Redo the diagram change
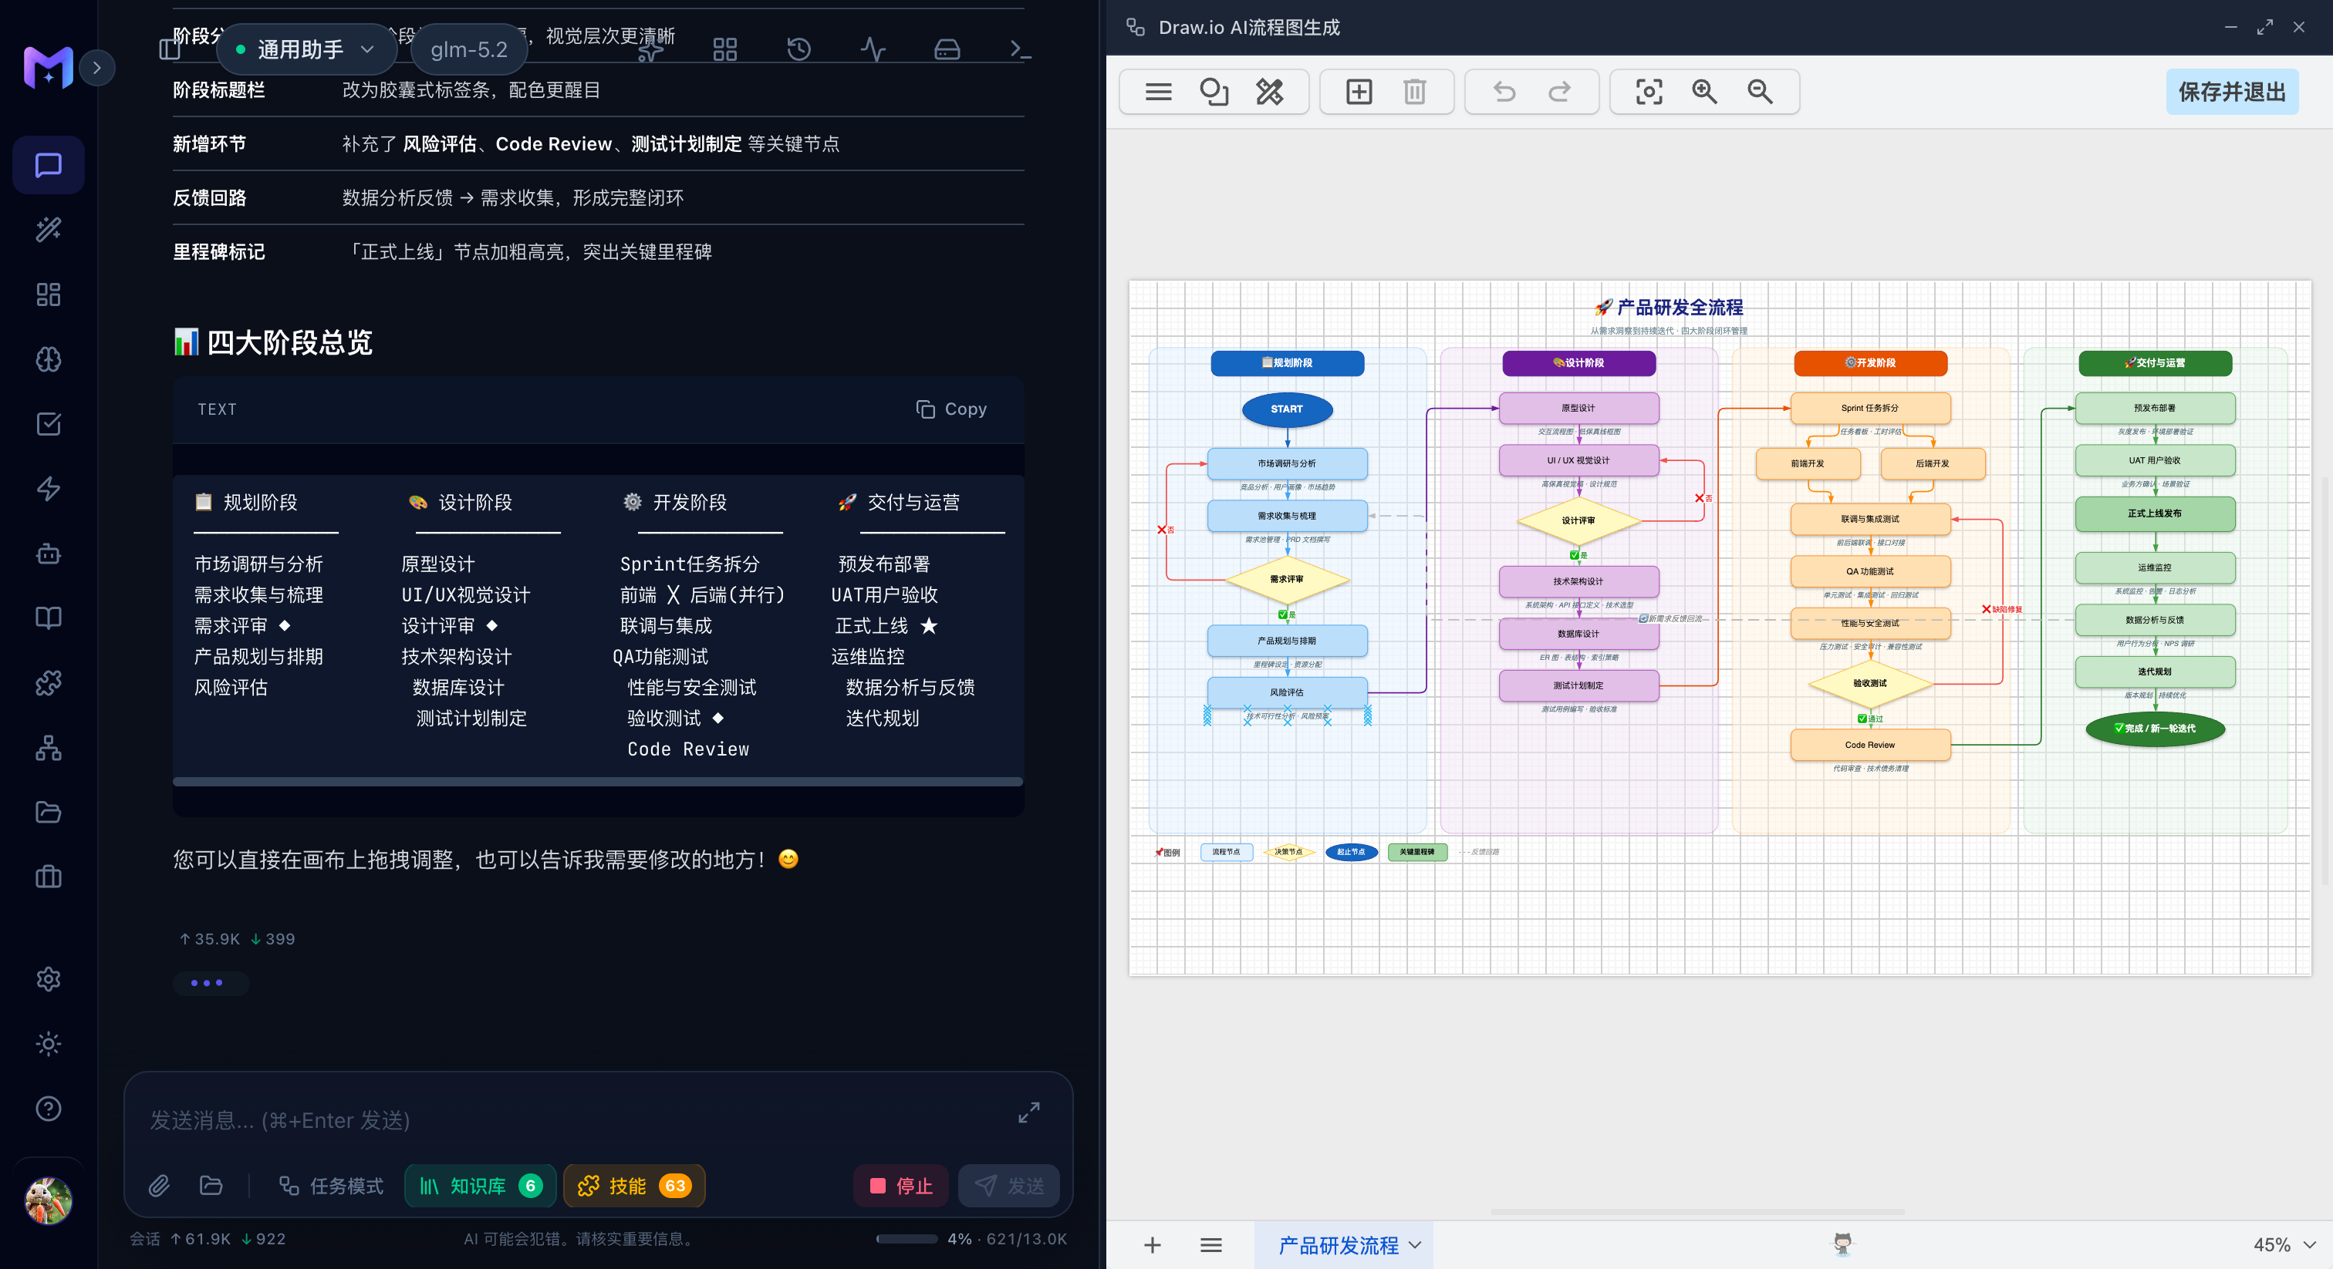This screenshot has height=1269, width=2333. (x=1559, y=92)
